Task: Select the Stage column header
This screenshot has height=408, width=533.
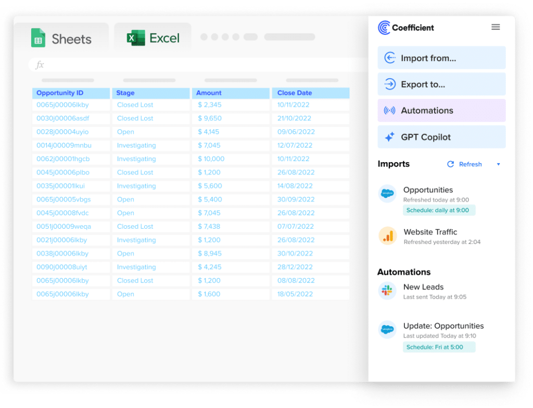Action: (151, 93)
